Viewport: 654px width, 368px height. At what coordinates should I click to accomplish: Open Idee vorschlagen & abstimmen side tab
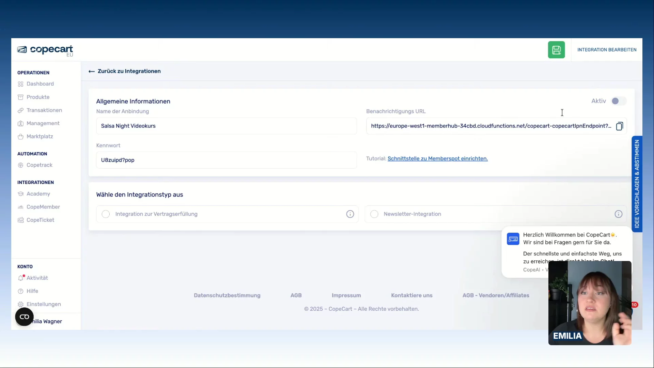tap(637, 184)
